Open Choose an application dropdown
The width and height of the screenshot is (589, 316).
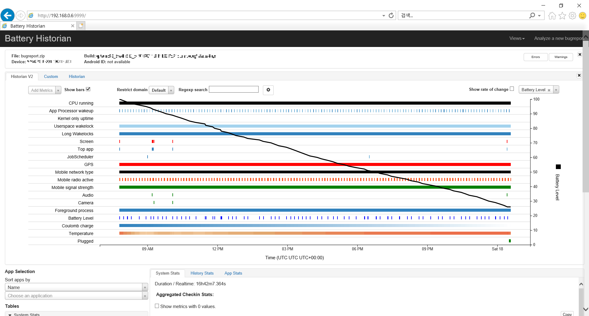click(x=76, y=296)
